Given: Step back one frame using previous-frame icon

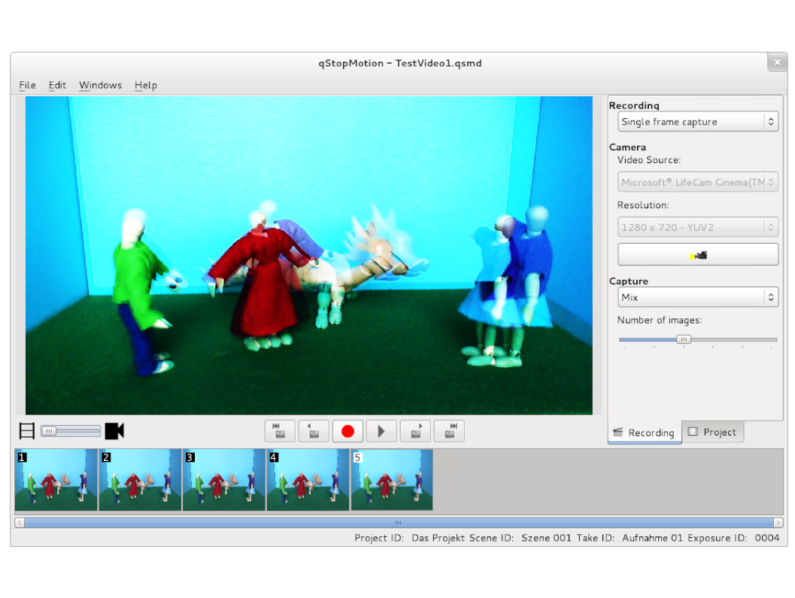Looking at the screenshot, I should (314, 431).
